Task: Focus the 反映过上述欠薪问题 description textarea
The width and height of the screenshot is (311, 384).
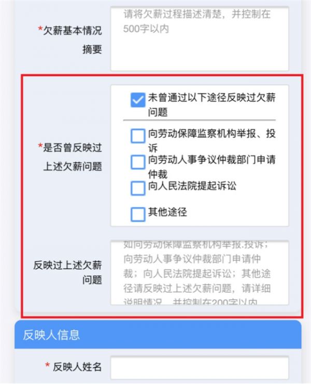Action: pos(200,273)
